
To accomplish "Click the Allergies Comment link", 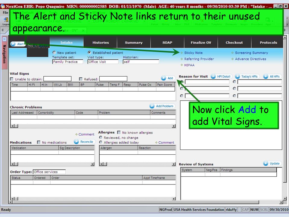I will (166, 143).
